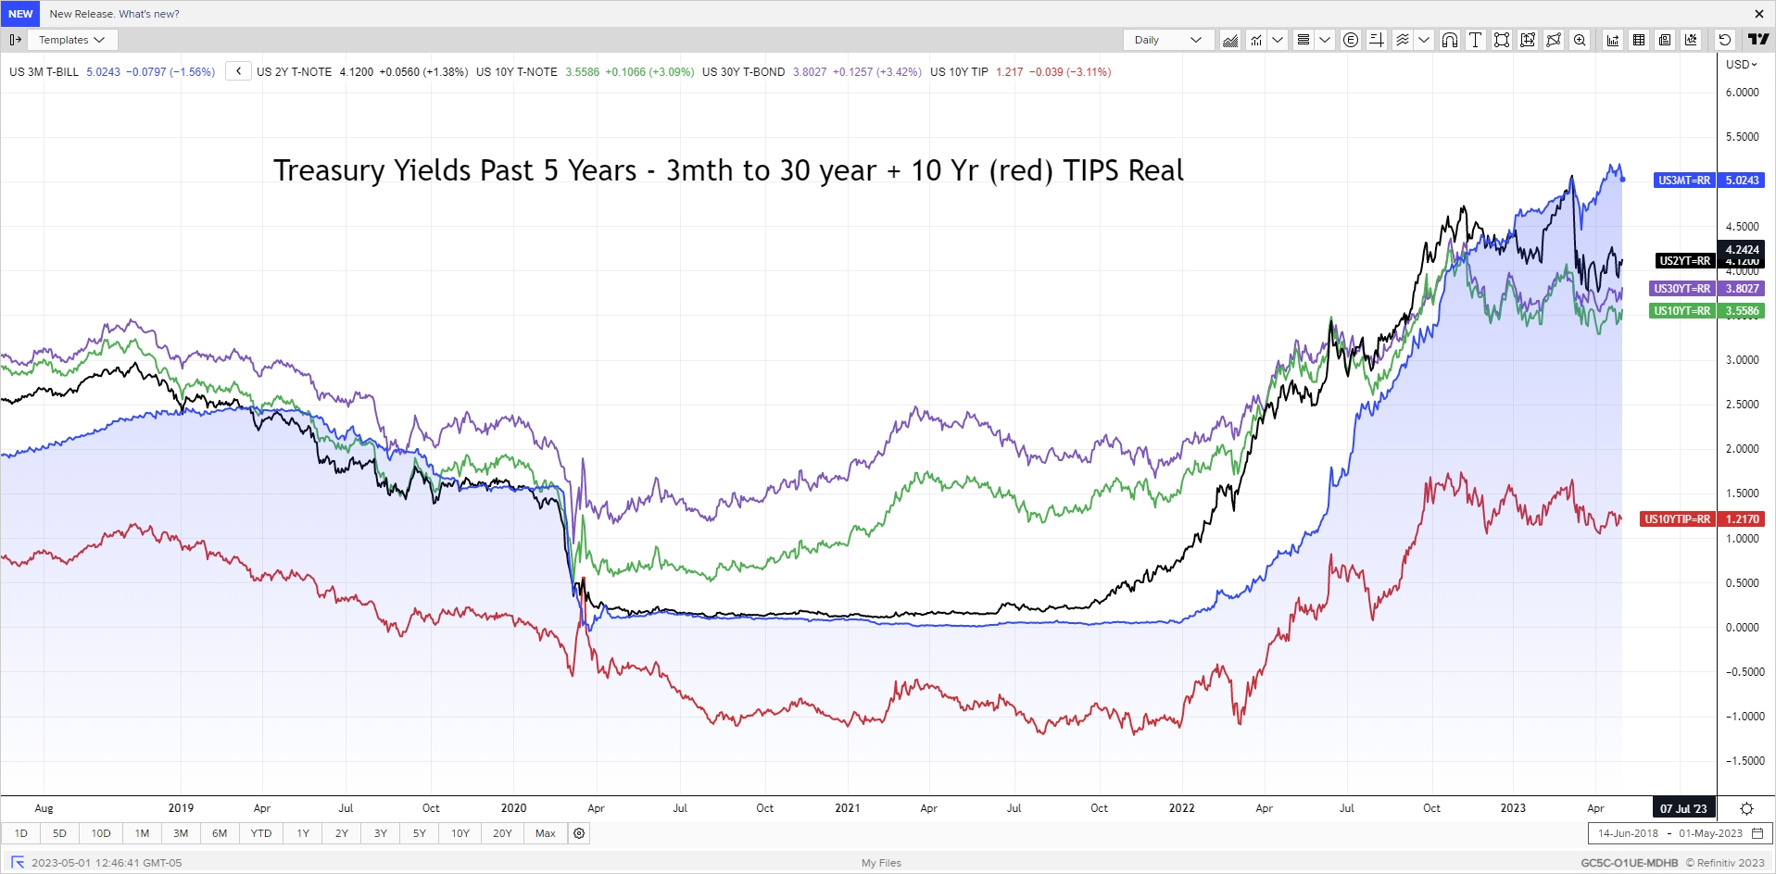The image size is (1776, 874).
Task: Click the news panel icon
Action: [x=1665, y=40]
